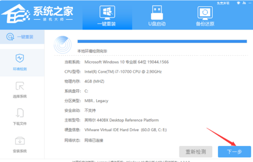Viewport: 253px width, 162px height.
Task: Click the environment detection progress bar
Action: tap(162, 41)
